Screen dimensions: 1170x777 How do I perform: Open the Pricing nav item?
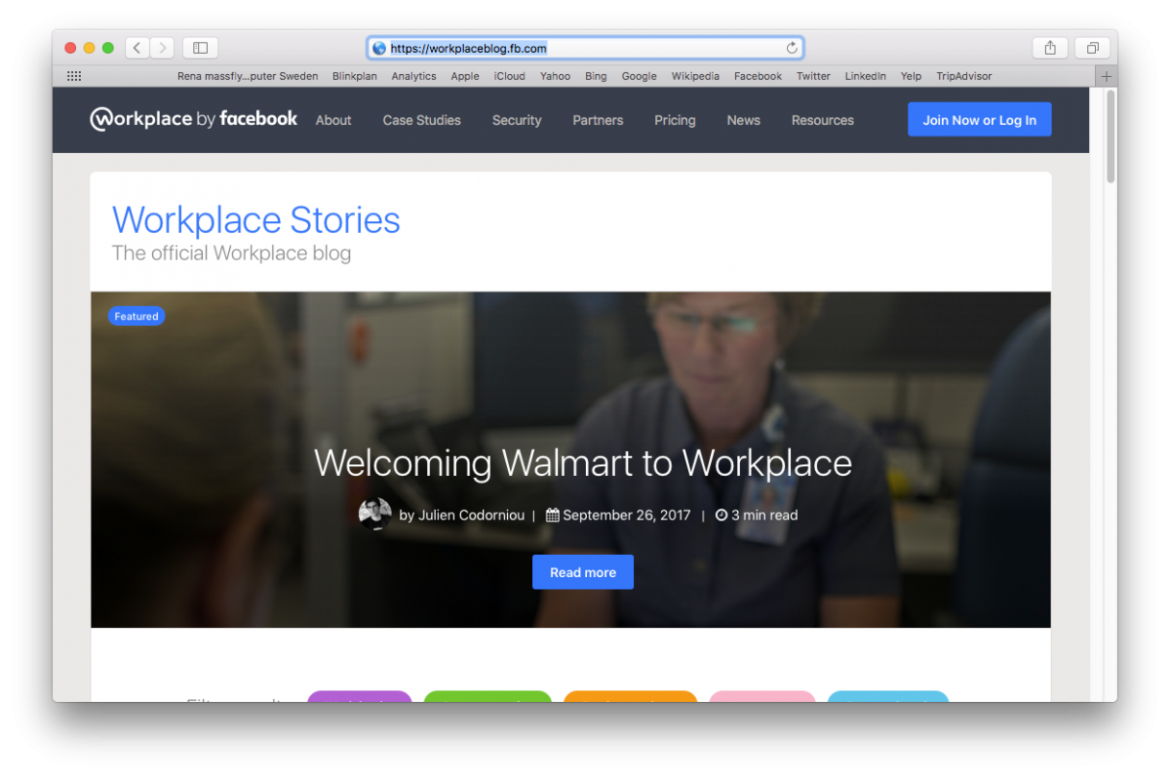point(675,120)
